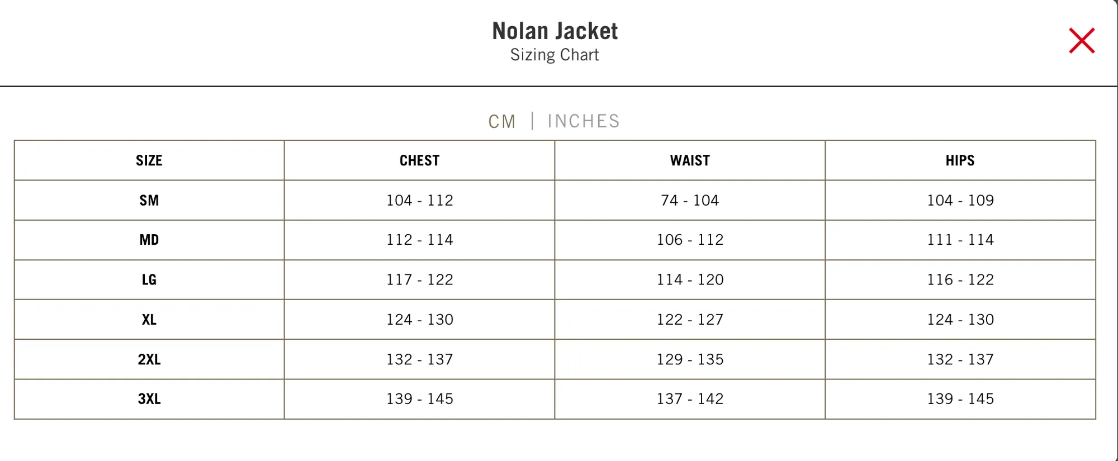The image size is (1118, 461).
Task: Click the Nolan Jacket title
Action: pos(555,31)
